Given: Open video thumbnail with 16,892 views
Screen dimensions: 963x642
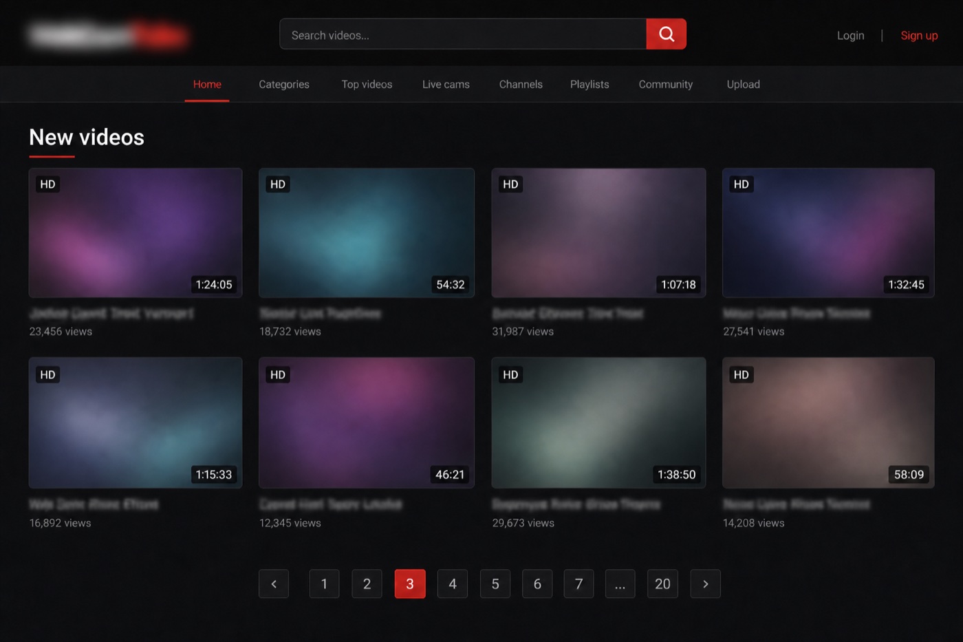Looking at the screenshot, I should (x=136, y=422).
